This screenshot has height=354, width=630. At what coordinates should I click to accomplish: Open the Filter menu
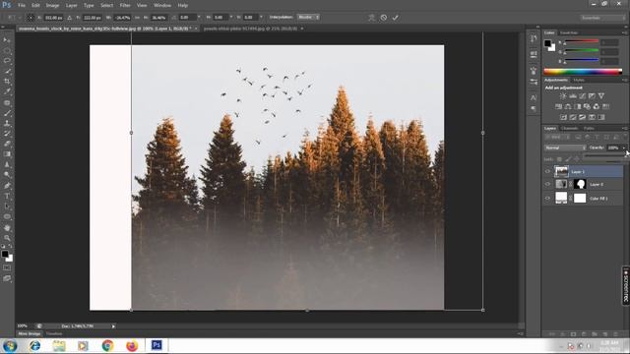point(125,6)
